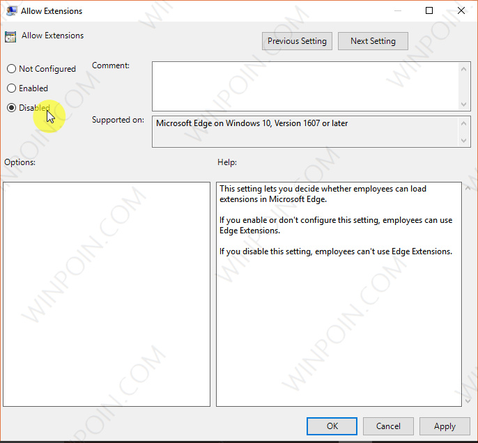Go to Next Setting
Viewport: 478px width, 443px height.
coord(373,41)
